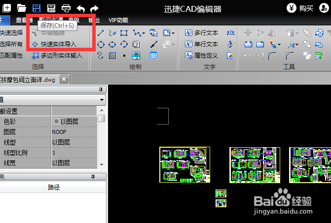Click the properties scrollbar down arrow
331x223 pixels.
[x=102, y=165]
